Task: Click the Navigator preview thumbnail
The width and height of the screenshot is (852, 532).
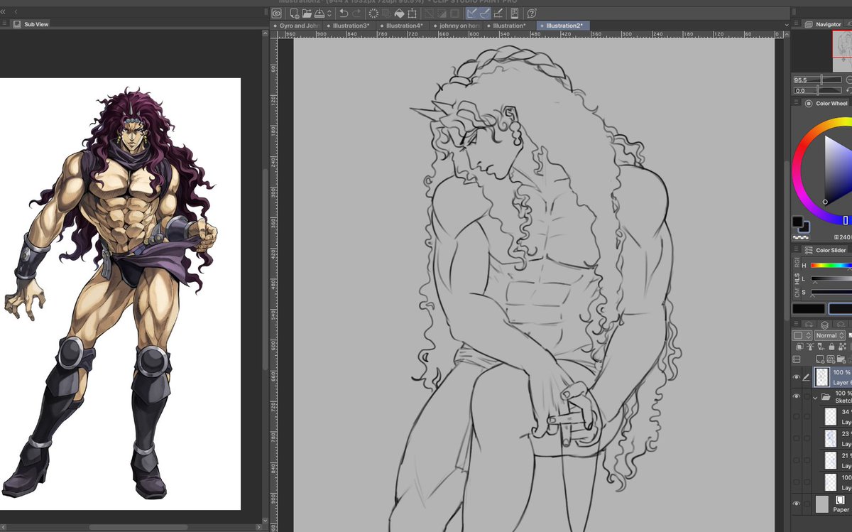Action: coord(842,50)
